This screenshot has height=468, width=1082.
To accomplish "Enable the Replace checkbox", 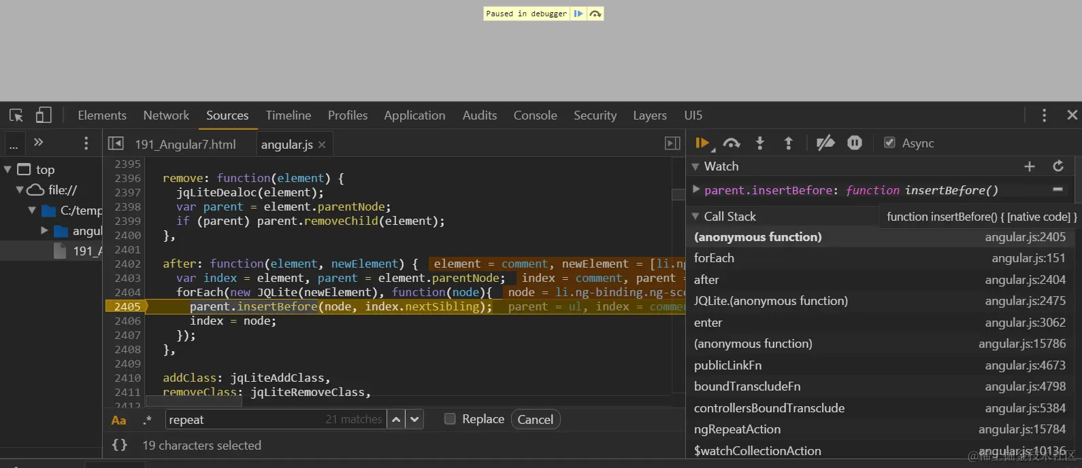I will 450,419.
